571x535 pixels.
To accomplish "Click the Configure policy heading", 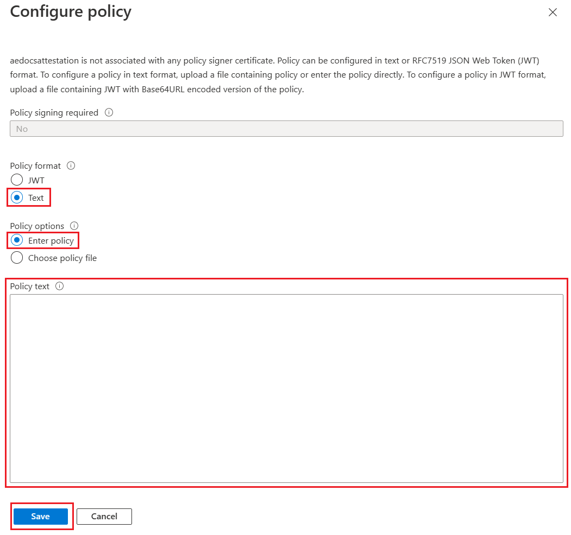I will click(71, 12).
